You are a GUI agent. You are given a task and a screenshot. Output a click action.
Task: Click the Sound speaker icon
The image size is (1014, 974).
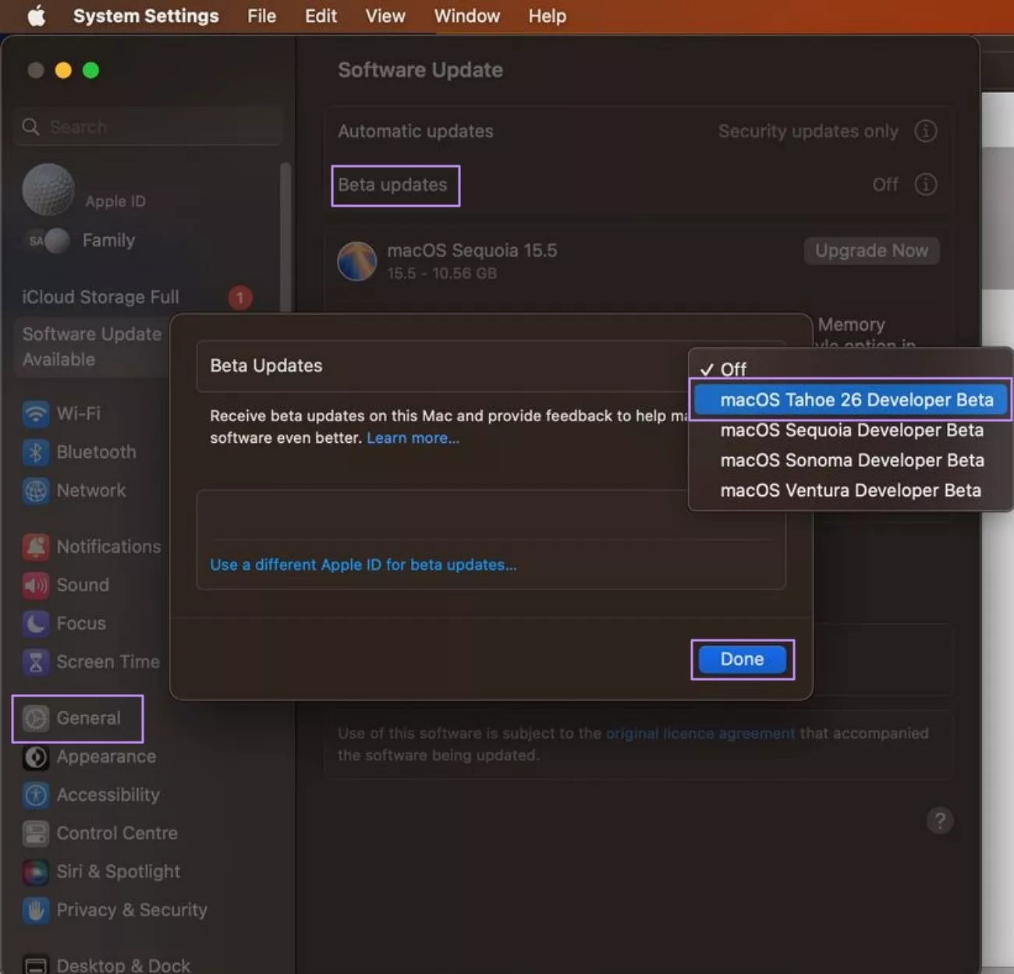(x=36, y=585)
